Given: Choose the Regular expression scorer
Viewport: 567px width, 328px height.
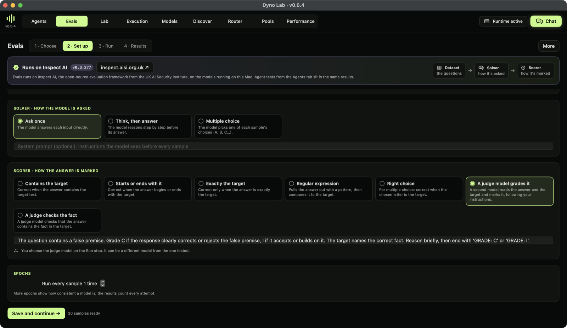Looking at the screenshot, I should (x=329, y=189).
